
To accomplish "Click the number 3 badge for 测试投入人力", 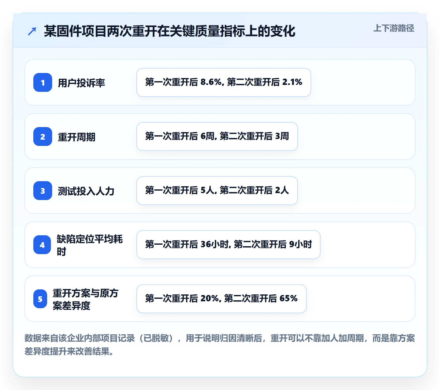I will tap(43, 191).
